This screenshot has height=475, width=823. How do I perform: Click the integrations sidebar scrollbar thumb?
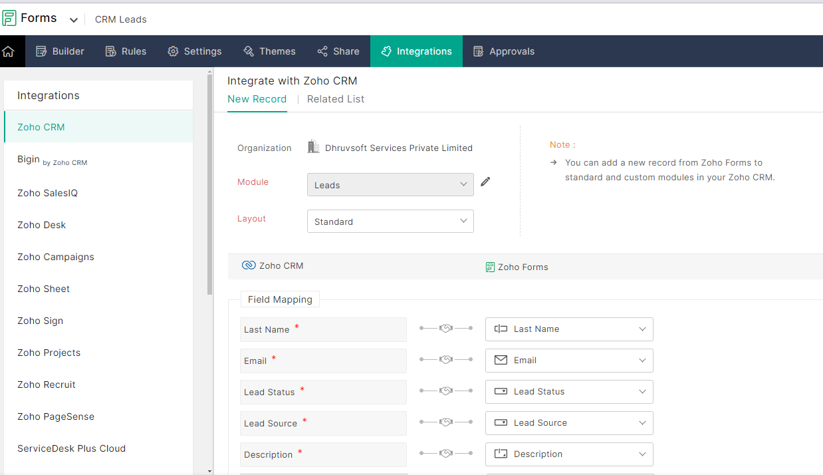pos(210,184)
